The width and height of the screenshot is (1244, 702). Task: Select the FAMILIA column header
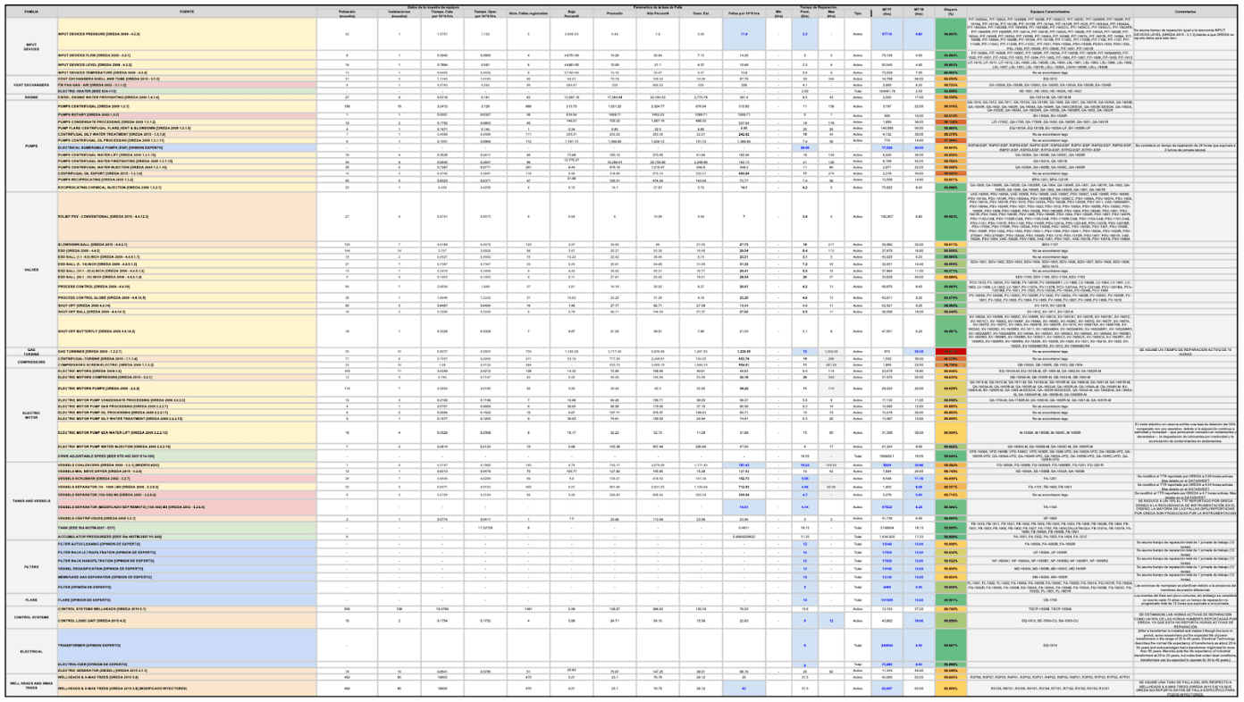coord(31,12)
